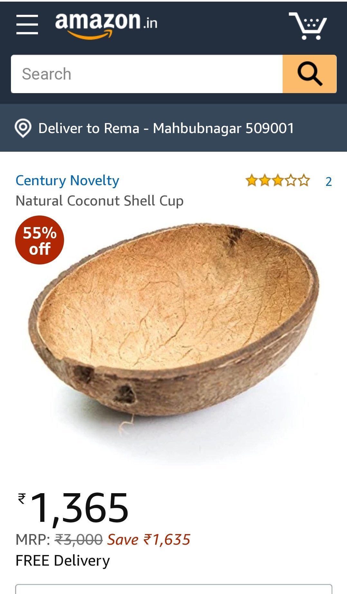
Task: Click the last empty rating star
Action: click(x=304, y=181)
